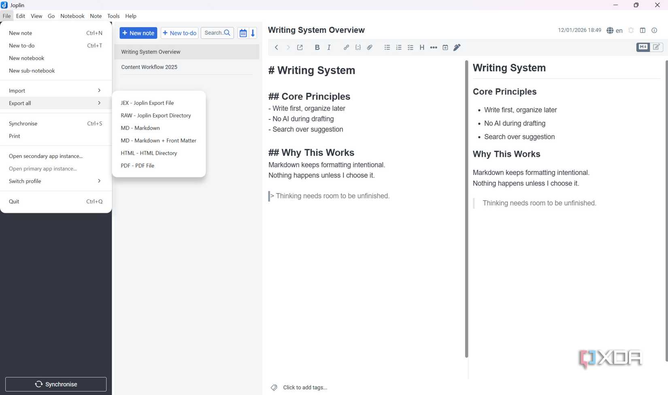Open note properties info icon
The width and height of the screenshot is (668, 395).
[654, 30]
